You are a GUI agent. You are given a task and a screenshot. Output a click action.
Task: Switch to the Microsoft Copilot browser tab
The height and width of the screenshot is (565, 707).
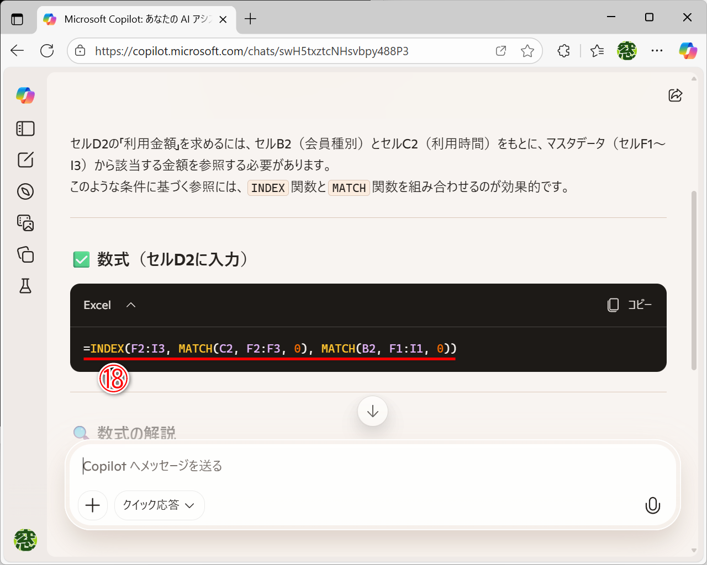[127, 18]
